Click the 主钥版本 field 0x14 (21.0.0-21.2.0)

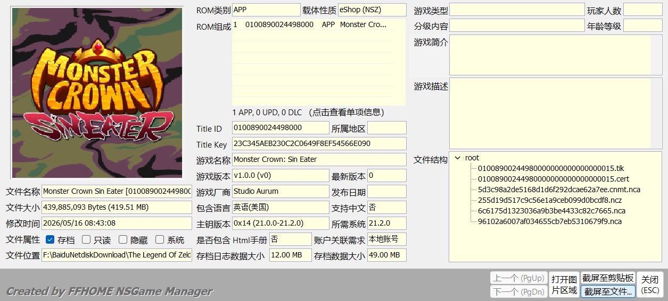281,223
